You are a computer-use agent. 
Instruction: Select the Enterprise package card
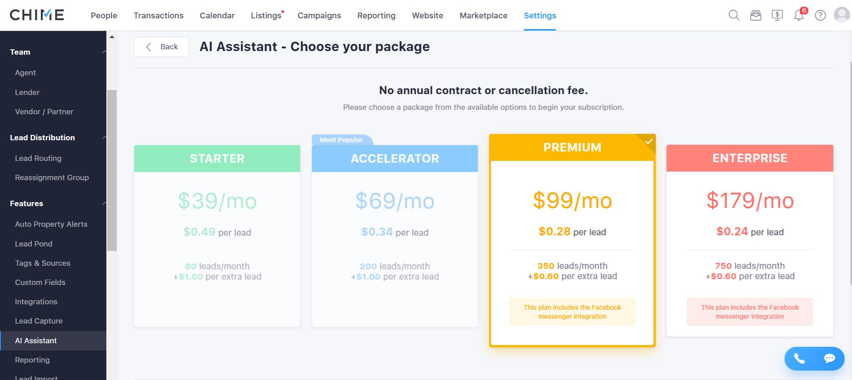click(750, 240)
